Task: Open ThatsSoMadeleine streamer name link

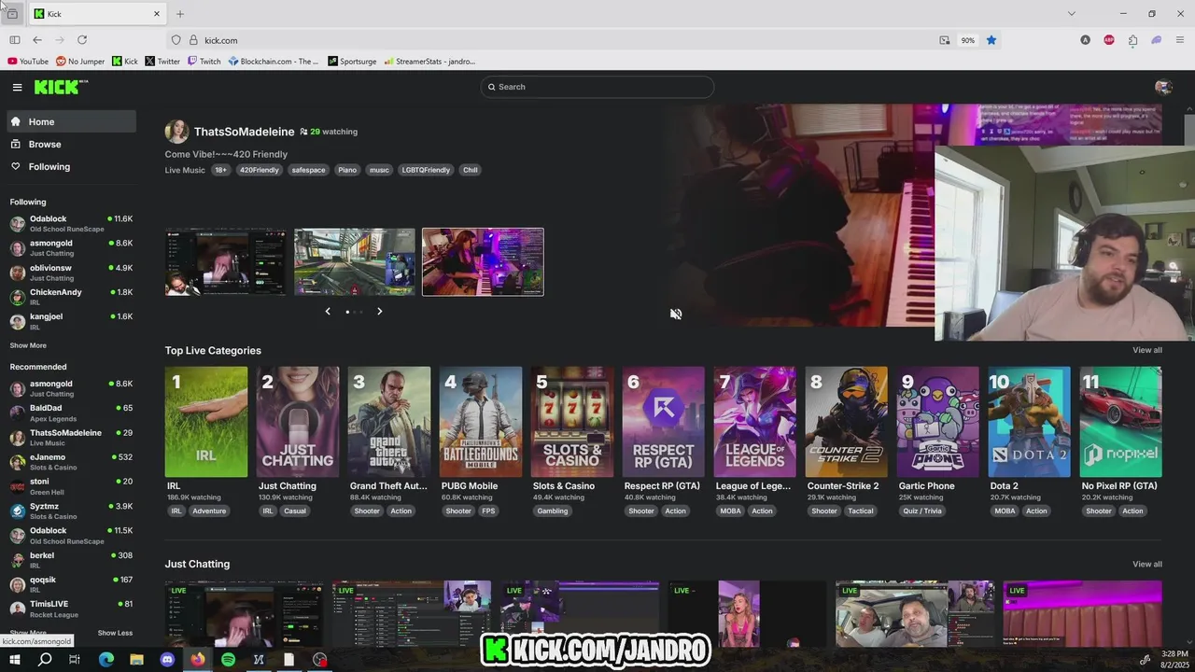Action: (x=244, y=132)
